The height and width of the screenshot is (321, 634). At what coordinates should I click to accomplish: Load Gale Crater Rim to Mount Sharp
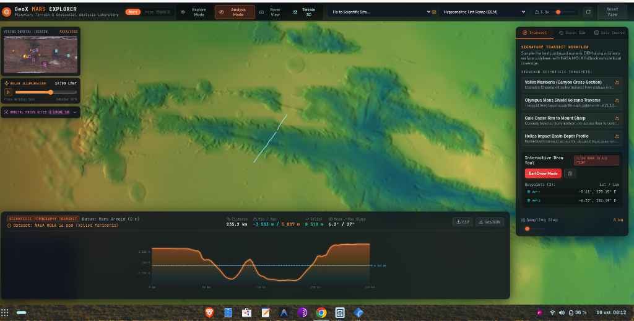(x=571, y=121)
